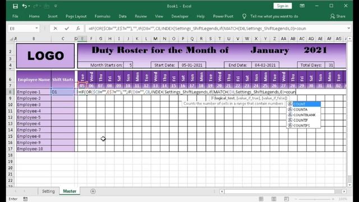The height and width of the screenshot is (202, 359).
Task: Open Customize Quick Access Toolbar dropdown
Action: (56, 6)
